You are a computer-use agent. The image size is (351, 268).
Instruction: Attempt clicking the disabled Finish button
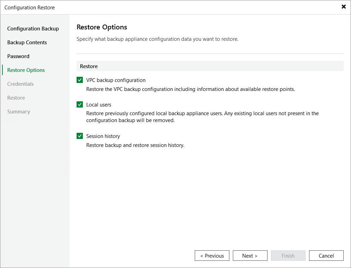click(x=288, y=256)
